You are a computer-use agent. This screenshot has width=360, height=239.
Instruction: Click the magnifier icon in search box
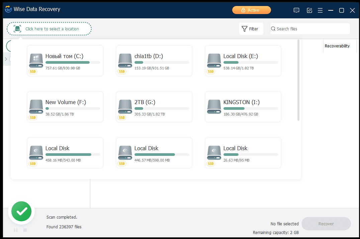click(x=273, y=29)
